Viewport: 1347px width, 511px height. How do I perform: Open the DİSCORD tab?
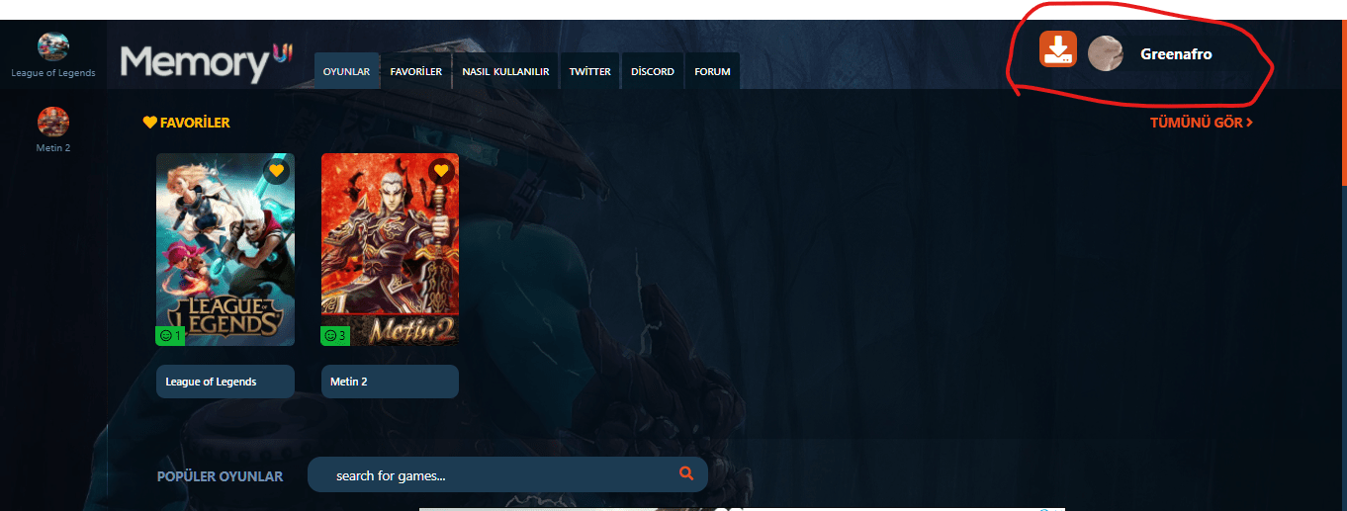coord(653,71)
